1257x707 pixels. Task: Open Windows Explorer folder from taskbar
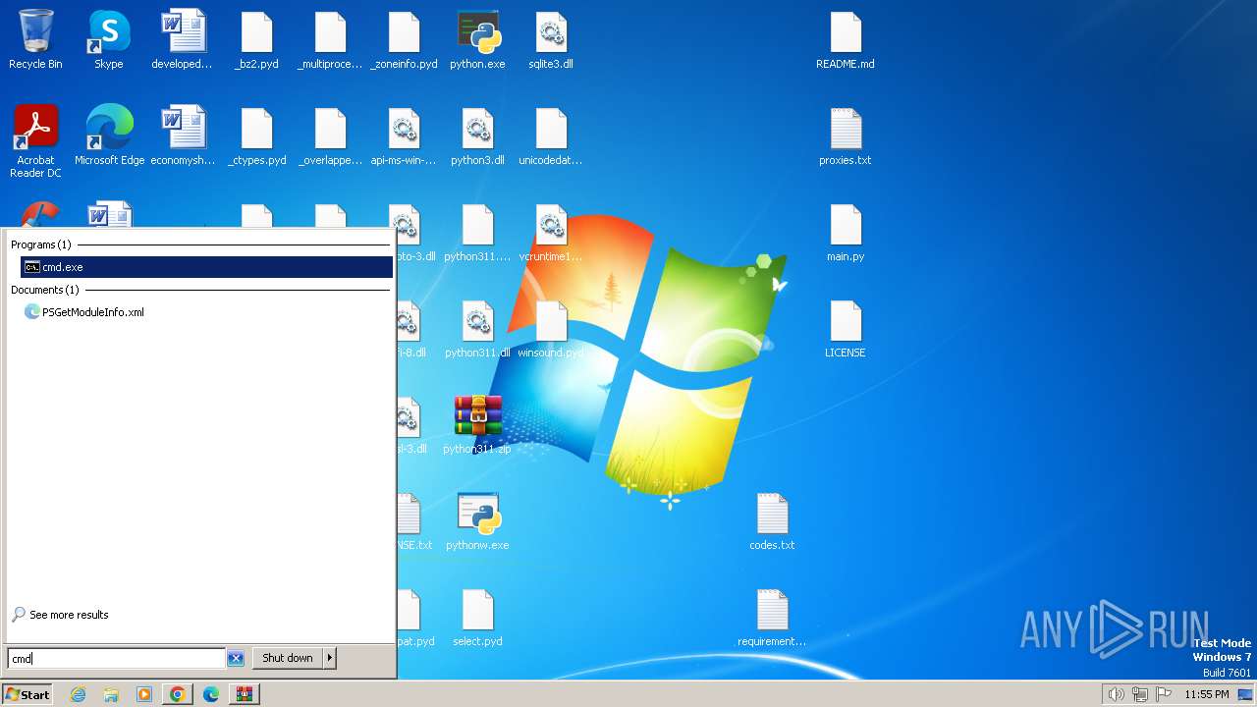(111, 694)
